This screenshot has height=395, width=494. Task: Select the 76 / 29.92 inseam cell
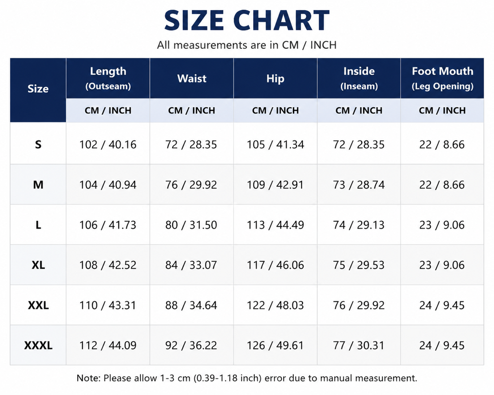click(x=359, y=305)
